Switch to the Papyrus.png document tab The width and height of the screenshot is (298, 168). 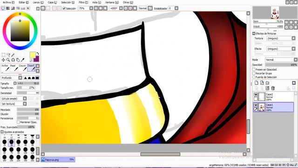pos(58,160)
